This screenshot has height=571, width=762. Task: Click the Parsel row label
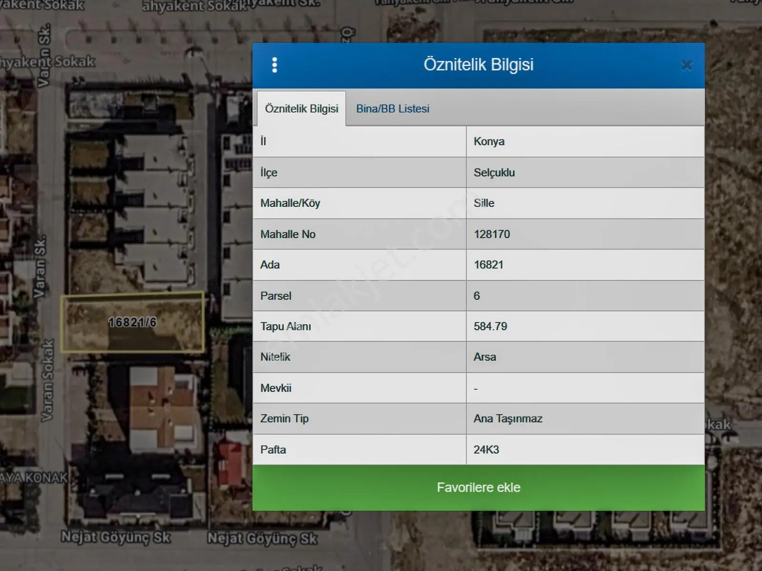point(276,295)
